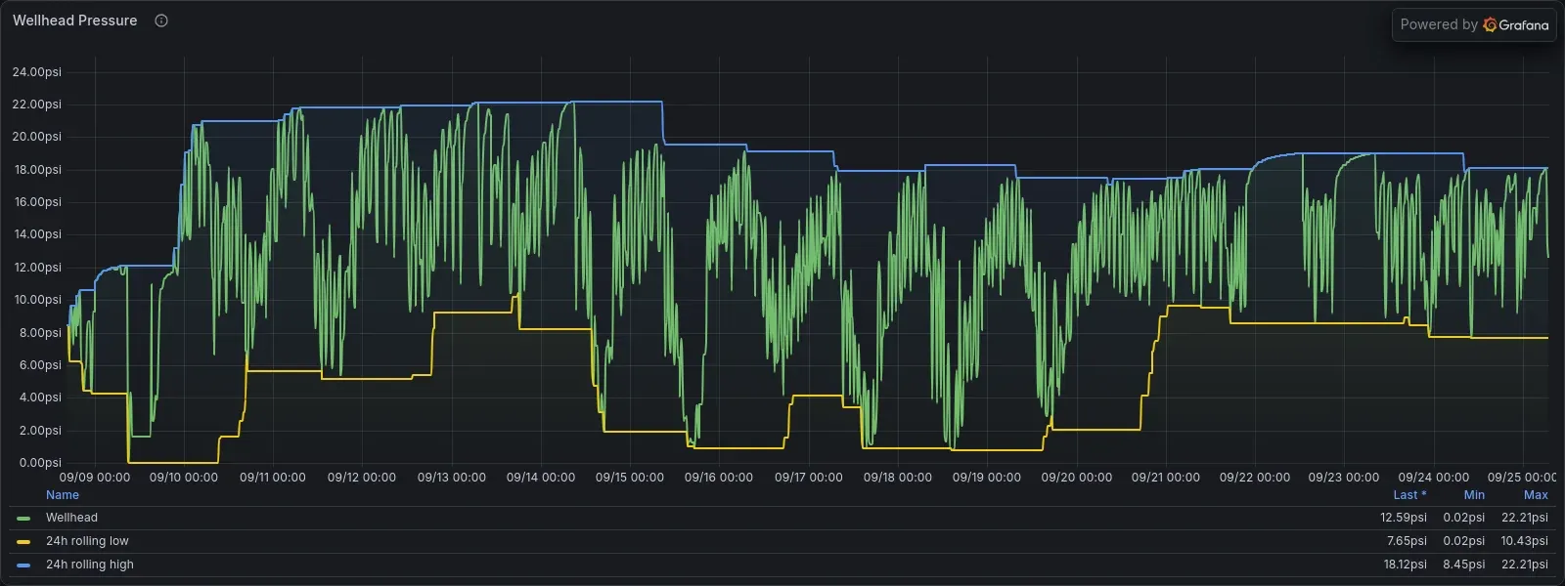
Task: Click the 09/15 00:00 x-axis label
Action: click(x=630, y=478)
